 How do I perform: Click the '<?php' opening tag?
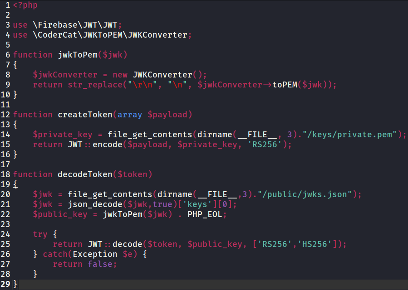pos(25,5)
